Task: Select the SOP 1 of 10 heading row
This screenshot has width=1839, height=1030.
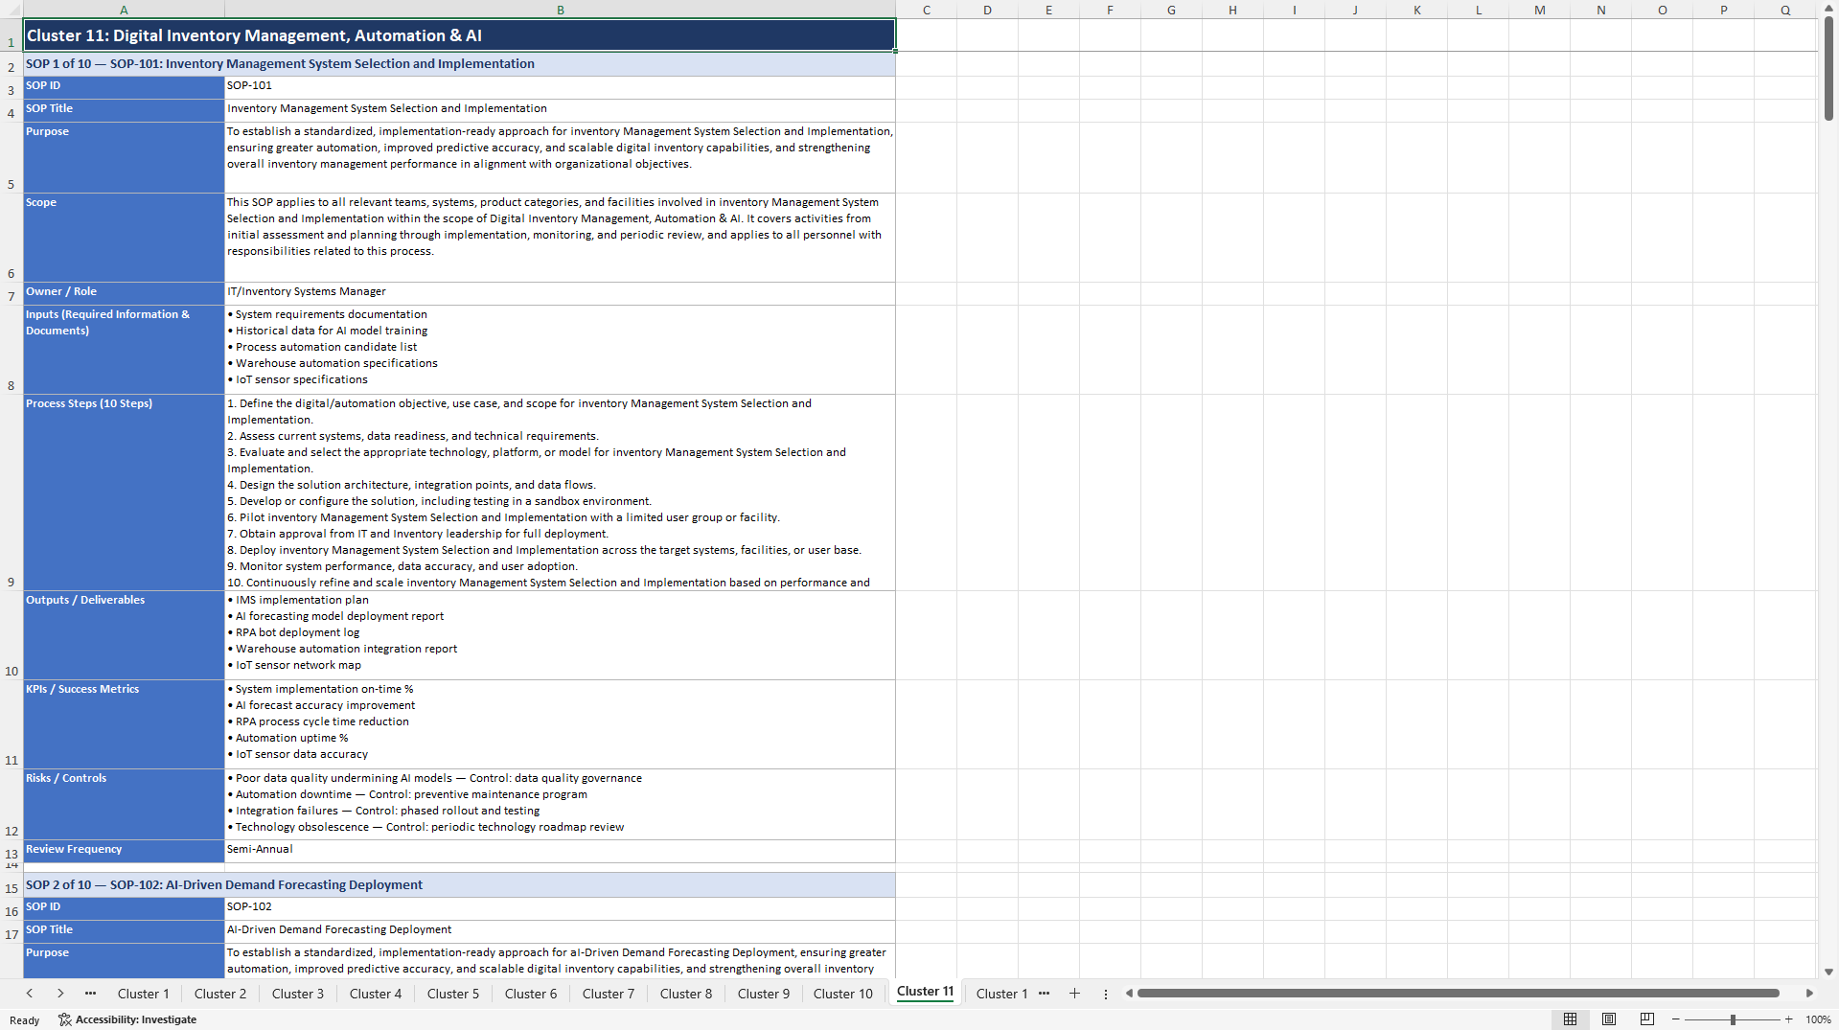Action: (459, 64)
